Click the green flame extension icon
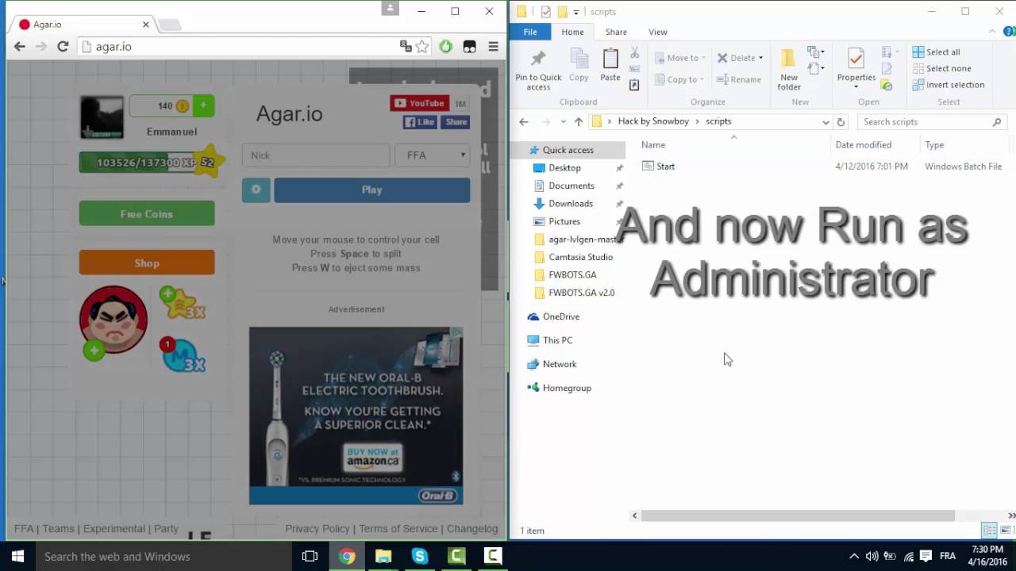 (446, 47)
